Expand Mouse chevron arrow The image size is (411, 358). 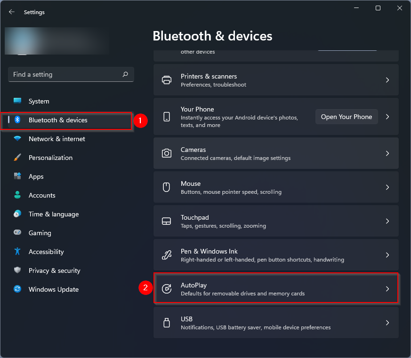coord(387,187)
